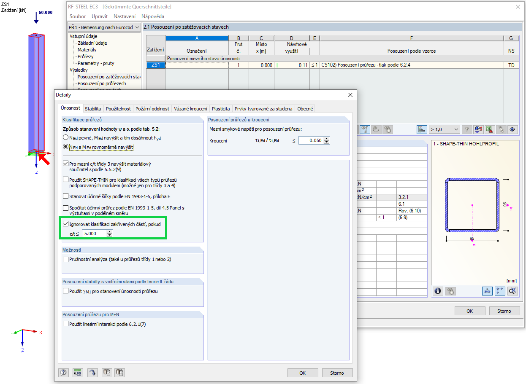This screenshot has height=384, width=526.
Task: Enable 'Stanovit účinné šířky podle EN 1993-1-5' checkbox
Action: pos(65,196)
